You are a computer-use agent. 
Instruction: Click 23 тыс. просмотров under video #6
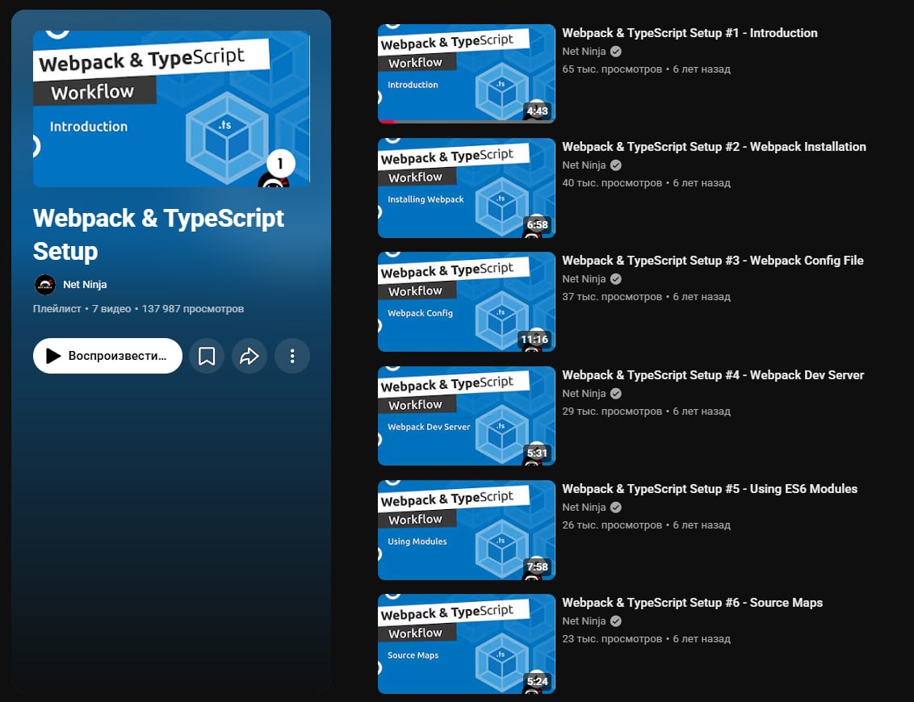tap(612, 639)
